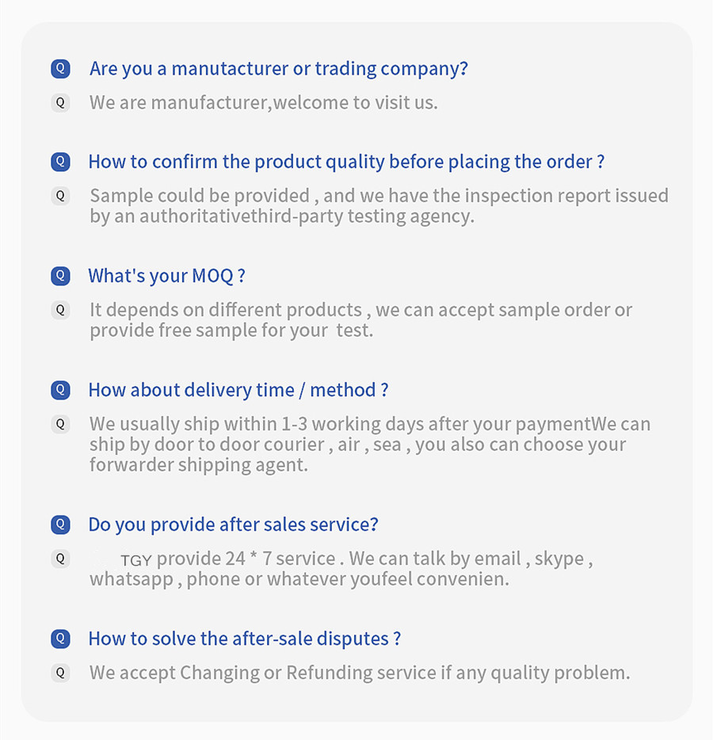Image resolution: width=713 pixels, height=740 pixels.
Task: Click the 'Changing or Refunding service' answer text
Action: point(308,673)
